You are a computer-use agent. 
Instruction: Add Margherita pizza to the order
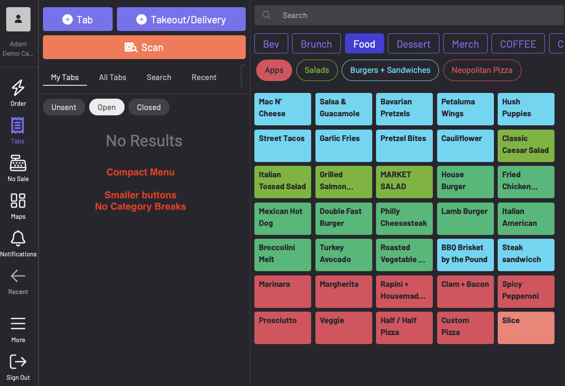[x=344, y=291]
